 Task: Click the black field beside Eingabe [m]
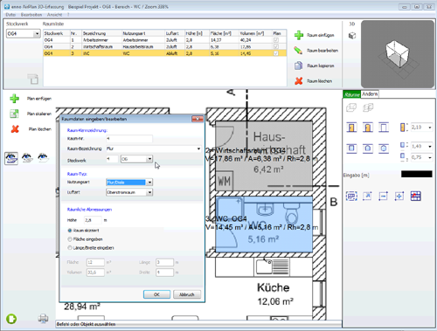[417, 174]
